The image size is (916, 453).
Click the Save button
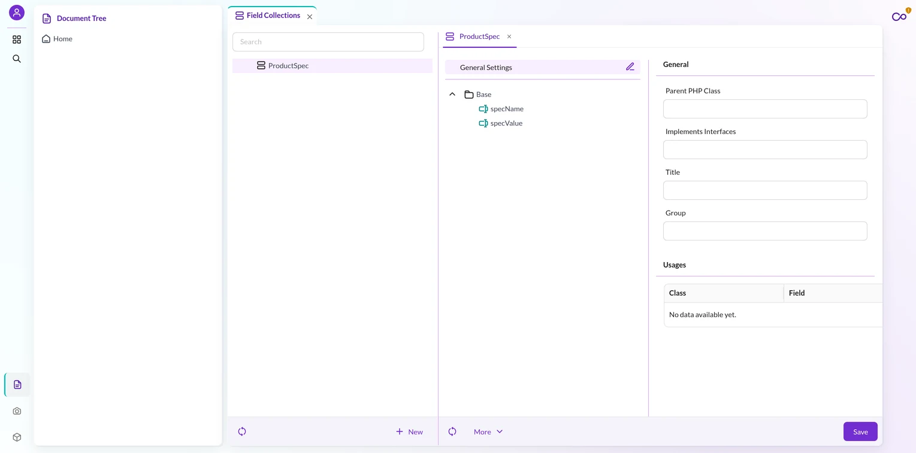[860, 432]
